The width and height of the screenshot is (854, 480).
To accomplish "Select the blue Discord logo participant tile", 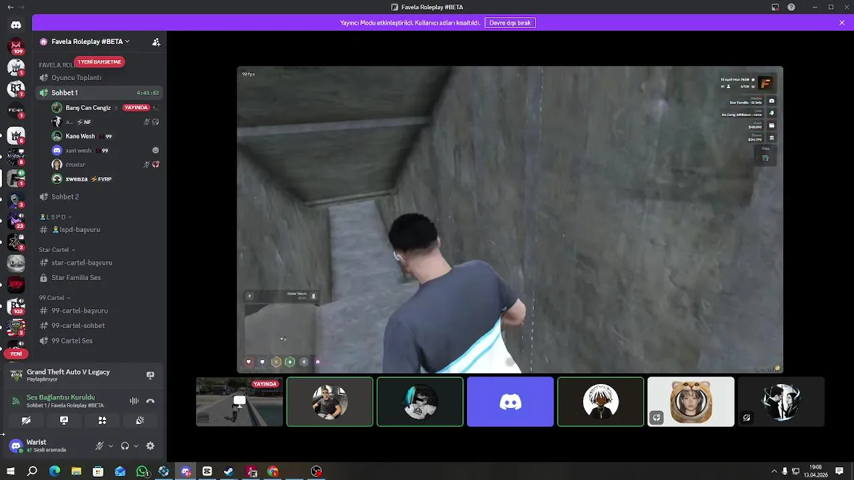I will (510, 401).
